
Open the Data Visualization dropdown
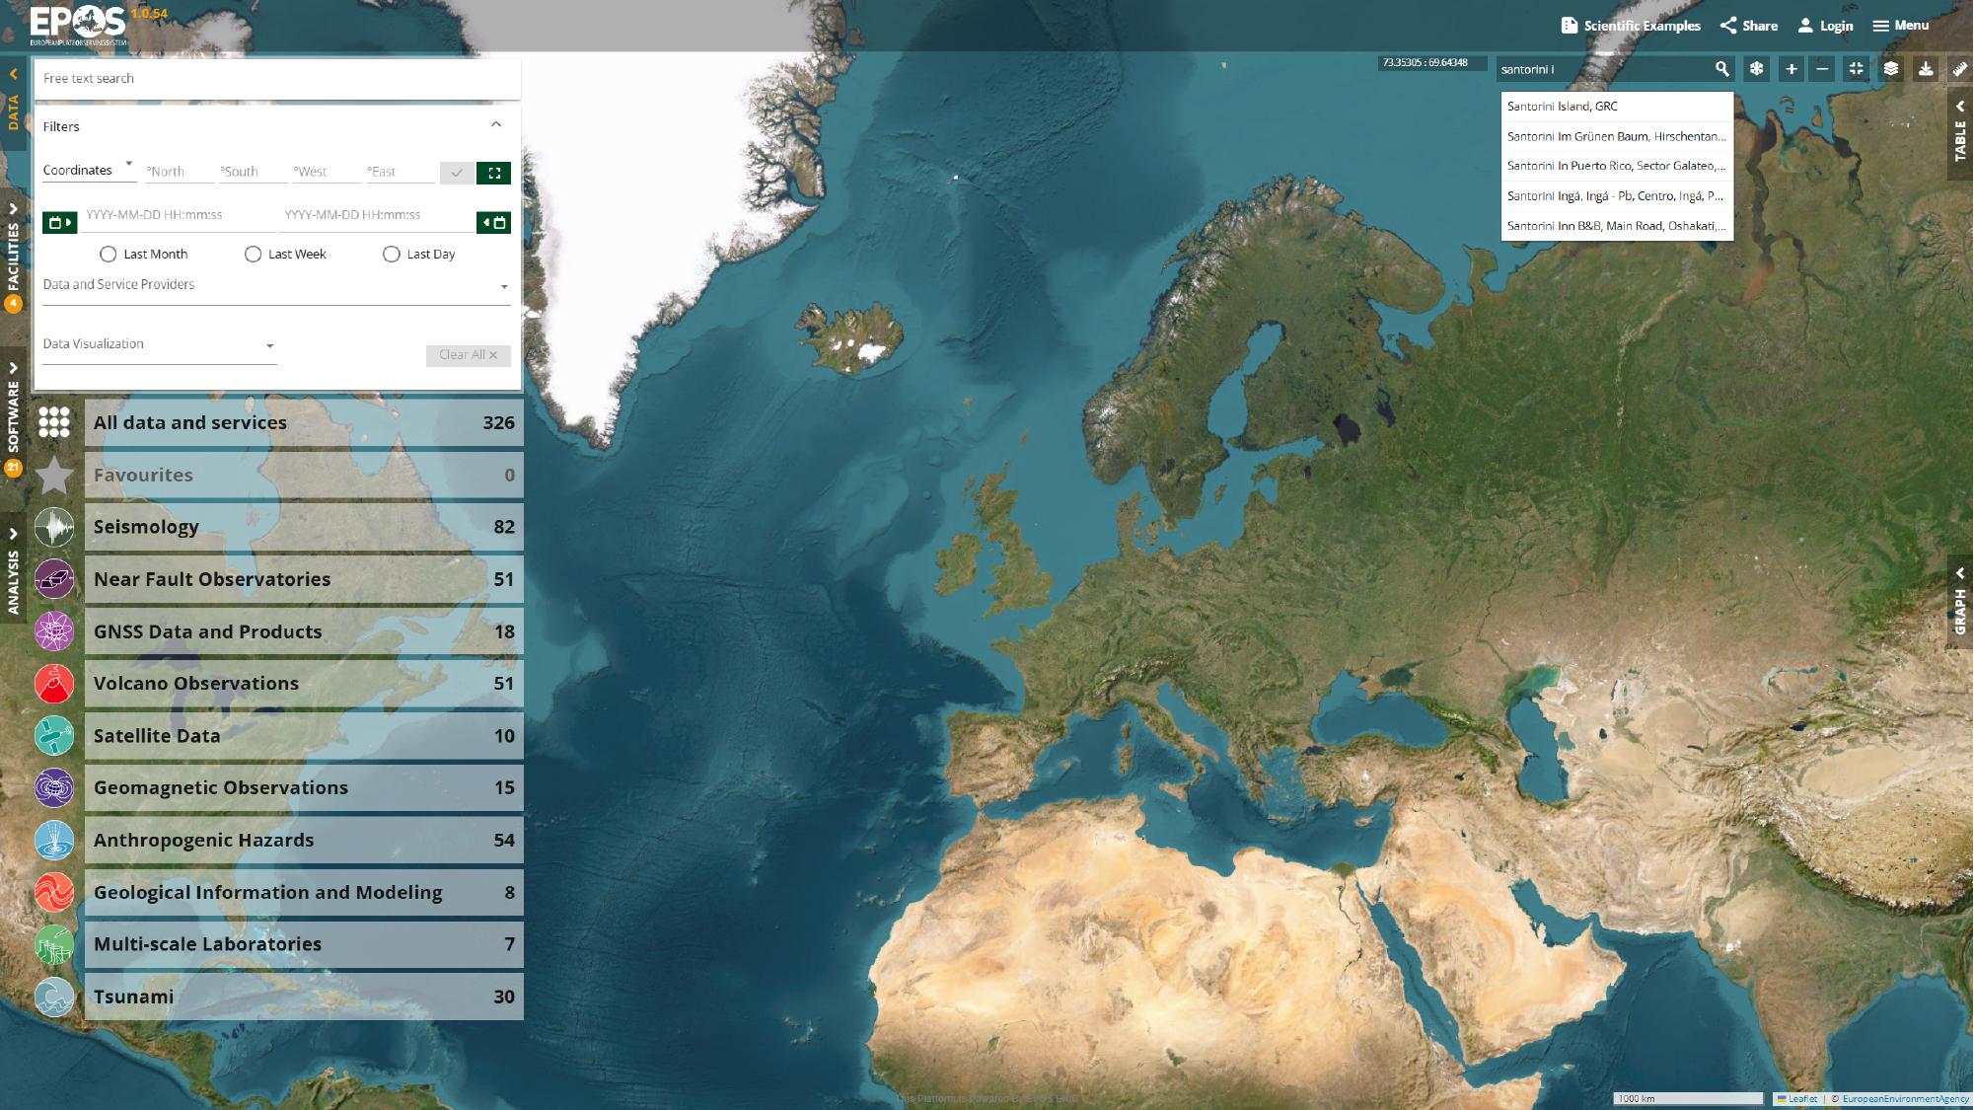269,345
